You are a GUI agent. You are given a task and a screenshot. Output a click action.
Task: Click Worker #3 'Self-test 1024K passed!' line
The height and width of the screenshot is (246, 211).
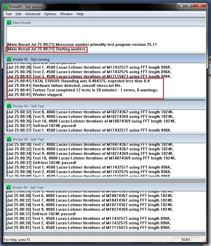coord(42,163)
